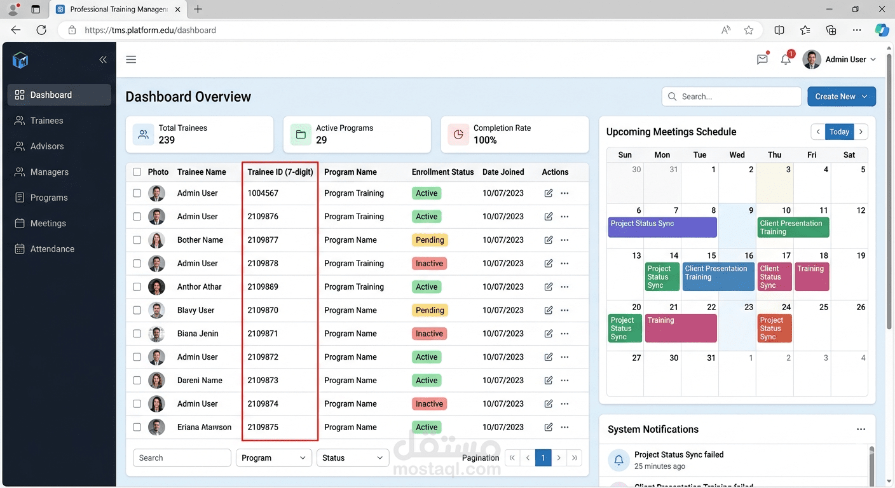895x488 pixels.
Task: Add page to browser favorites star
Action: 749,30
